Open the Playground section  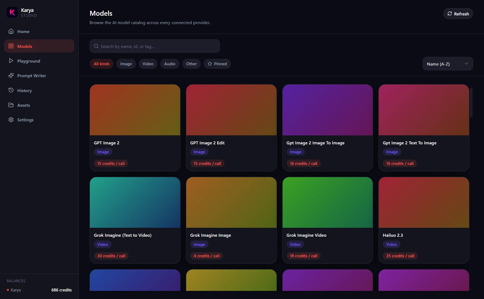pyautogui.click(x=39, y=61)
